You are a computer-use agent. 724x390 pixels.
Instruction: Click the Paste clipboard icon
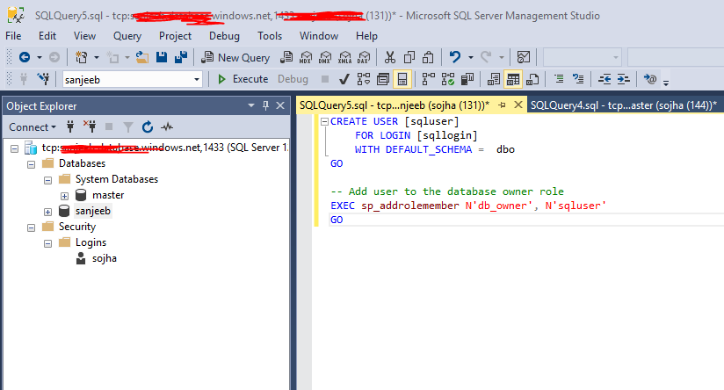428,57
